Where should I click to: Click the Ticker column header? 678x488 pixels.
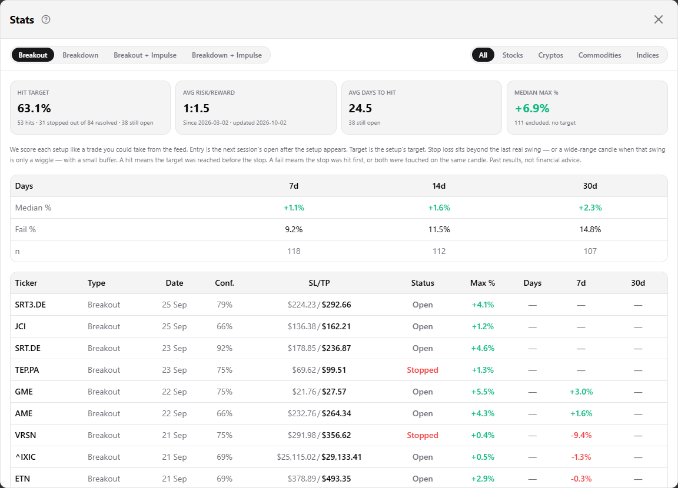26,283
